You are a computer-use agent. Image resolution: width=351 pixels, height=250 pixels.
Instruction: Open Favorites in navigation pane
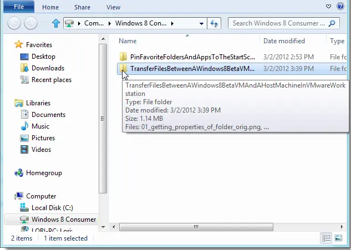(x=39, y=45)
